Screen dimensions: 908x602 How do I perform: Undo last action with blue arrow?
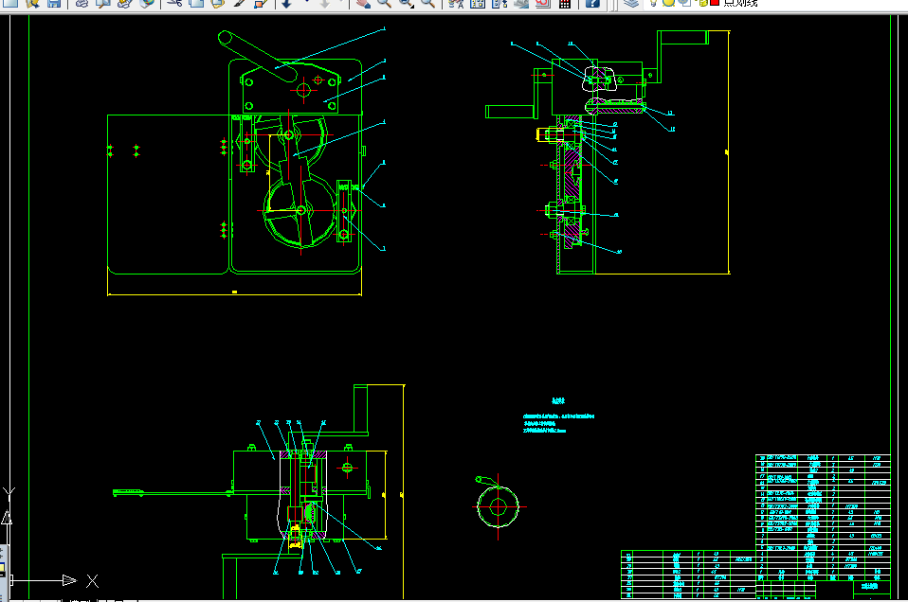click(286, 3)
